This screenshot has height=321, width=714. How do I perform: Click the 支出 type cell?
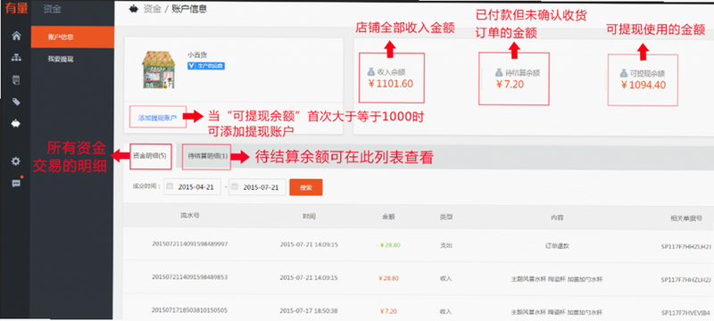(x=445, y=245)
